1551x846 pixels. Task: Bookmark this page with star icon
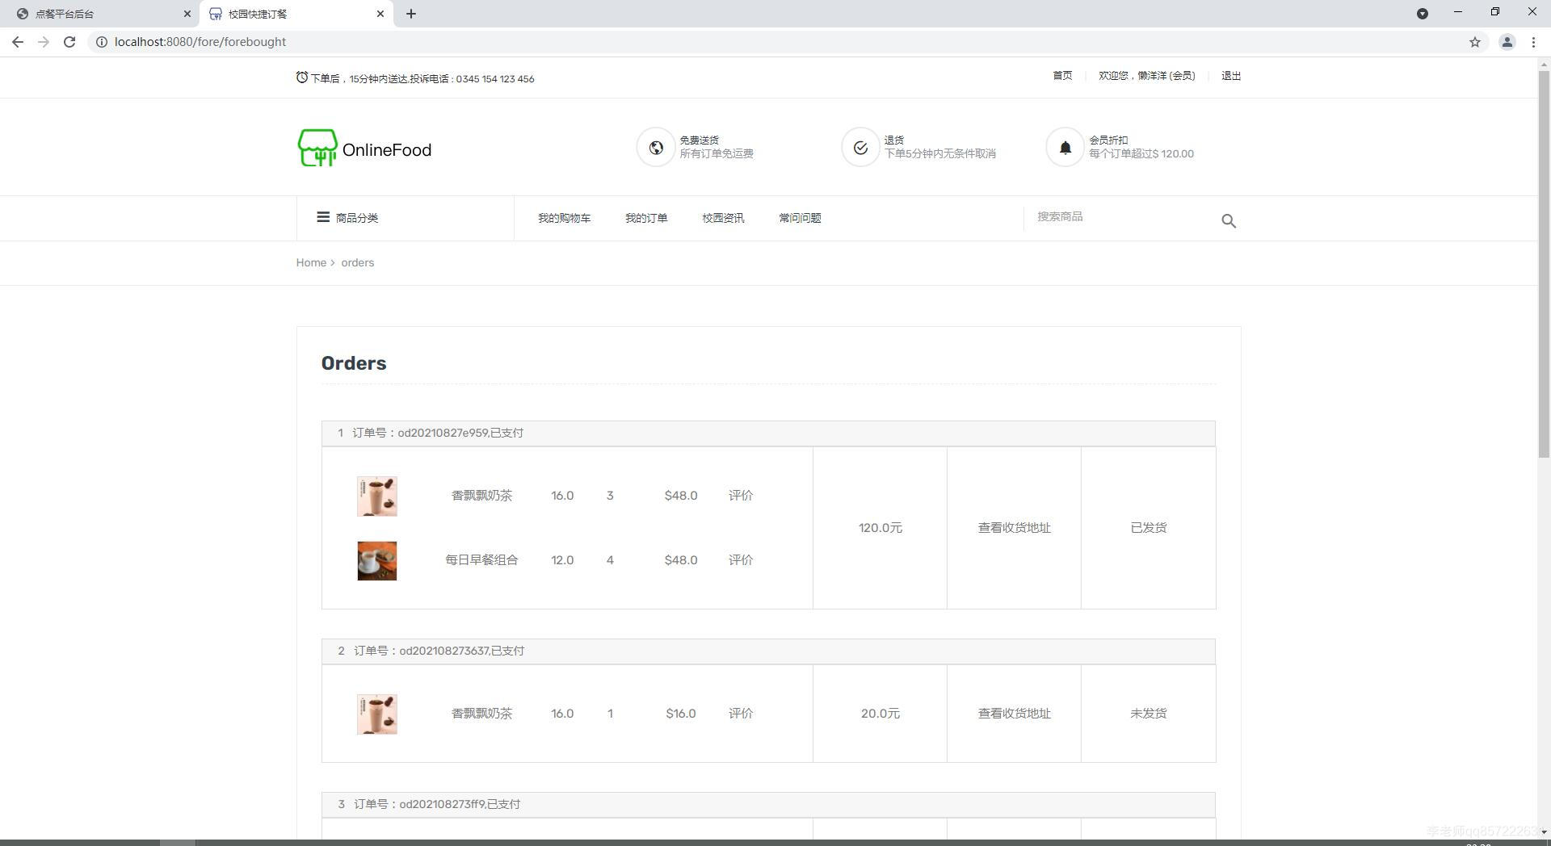pos(1475,42)
